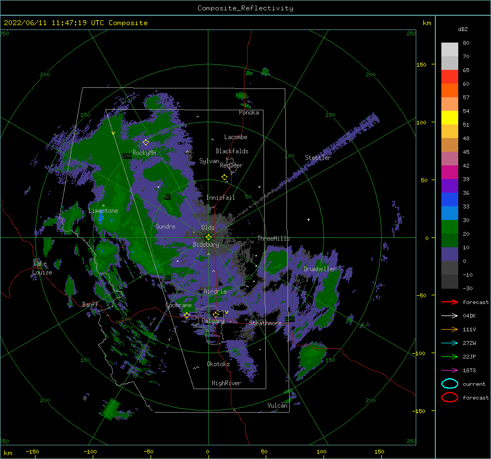The height and width of the screenshot is (459, 491).
Task: Select the cyan current oval symbol
Action: [450, 384]
